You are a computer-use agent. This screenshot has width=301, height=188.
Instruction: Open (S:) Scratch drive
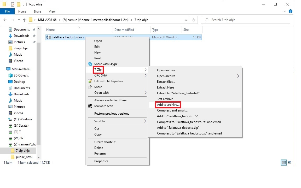tap(21, 126)
